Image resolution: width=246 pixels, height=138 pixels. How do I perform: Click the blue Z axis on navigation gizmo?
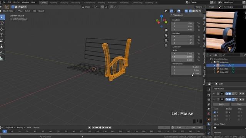161,16
